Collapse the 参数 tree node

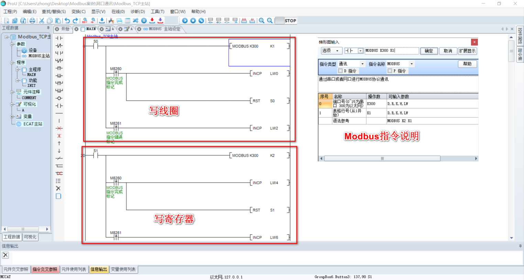click(12, 44)
